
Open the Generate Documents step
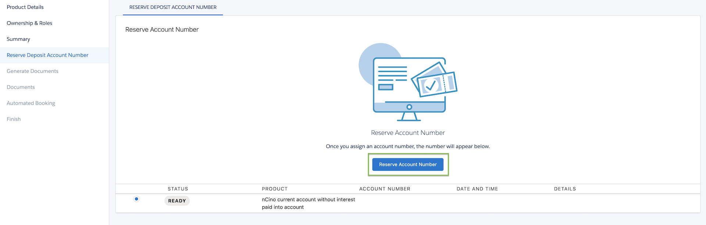click(32, 71)
